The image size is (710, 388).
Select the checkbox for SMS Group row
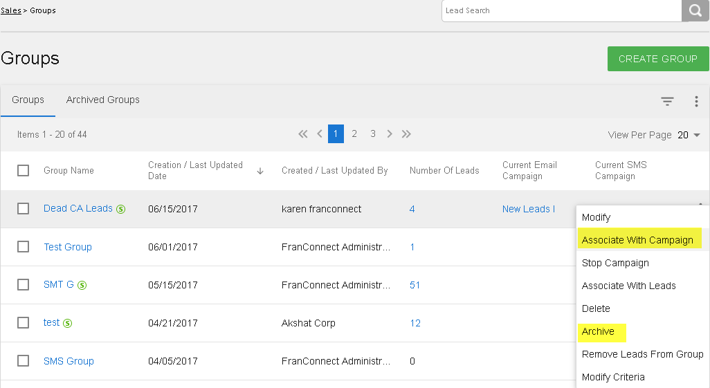click(24, 361)
